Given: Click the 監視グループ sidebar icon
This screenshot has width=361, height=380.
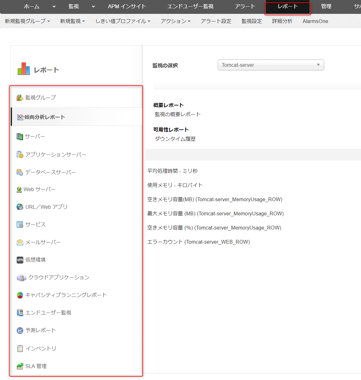Looking at the screenshot, I should click(x=20, y=98).
